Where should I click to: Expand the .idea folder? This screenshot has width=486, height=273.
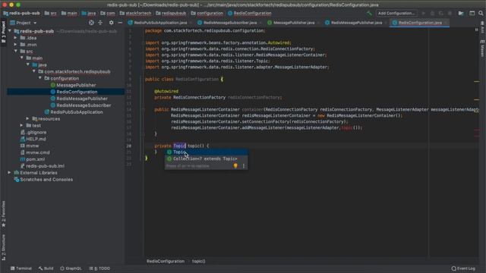(x=15, y=38)
